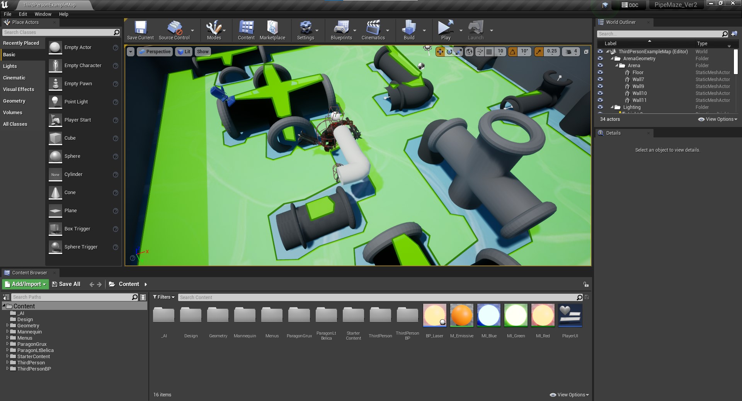
Task: Maximize or restore the viewport
Action: coord(586,52)
